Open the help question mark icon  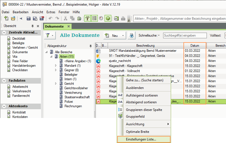coord(108,19)
